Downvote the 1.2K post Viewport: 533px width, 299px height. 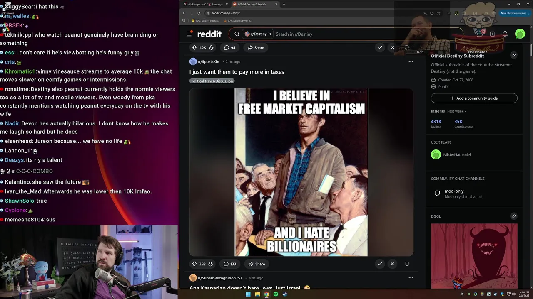[211, 47]
